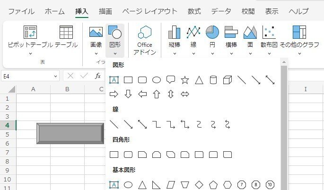The height and width of the screenshot is (190, 324).
Task: Insert the right block arrow shape
Action: pyautogui.click(x=114, y=94)
